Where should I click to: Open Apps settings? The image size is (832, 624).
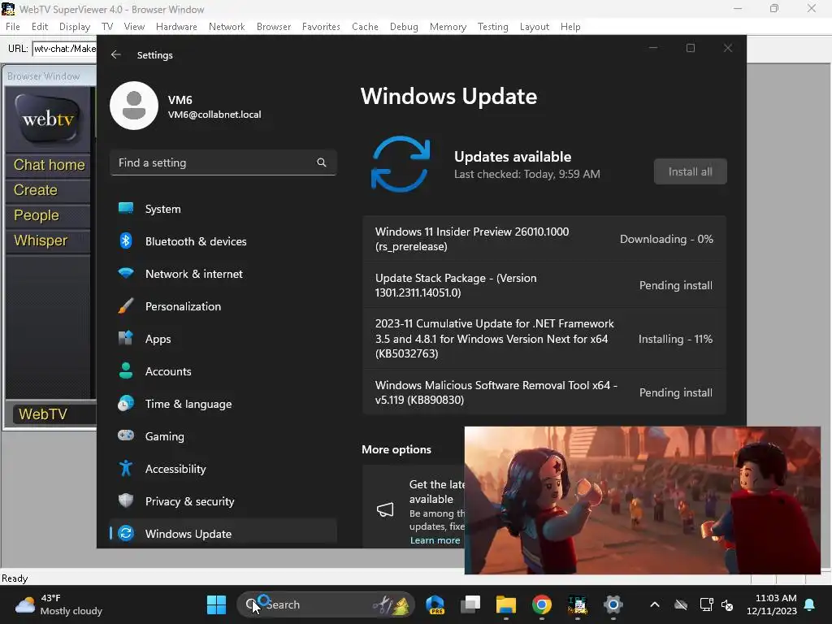(x=223, y=339)
